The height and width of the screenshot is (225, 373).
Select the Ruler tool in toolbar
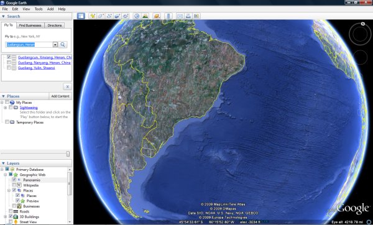(x=168, y=16)
